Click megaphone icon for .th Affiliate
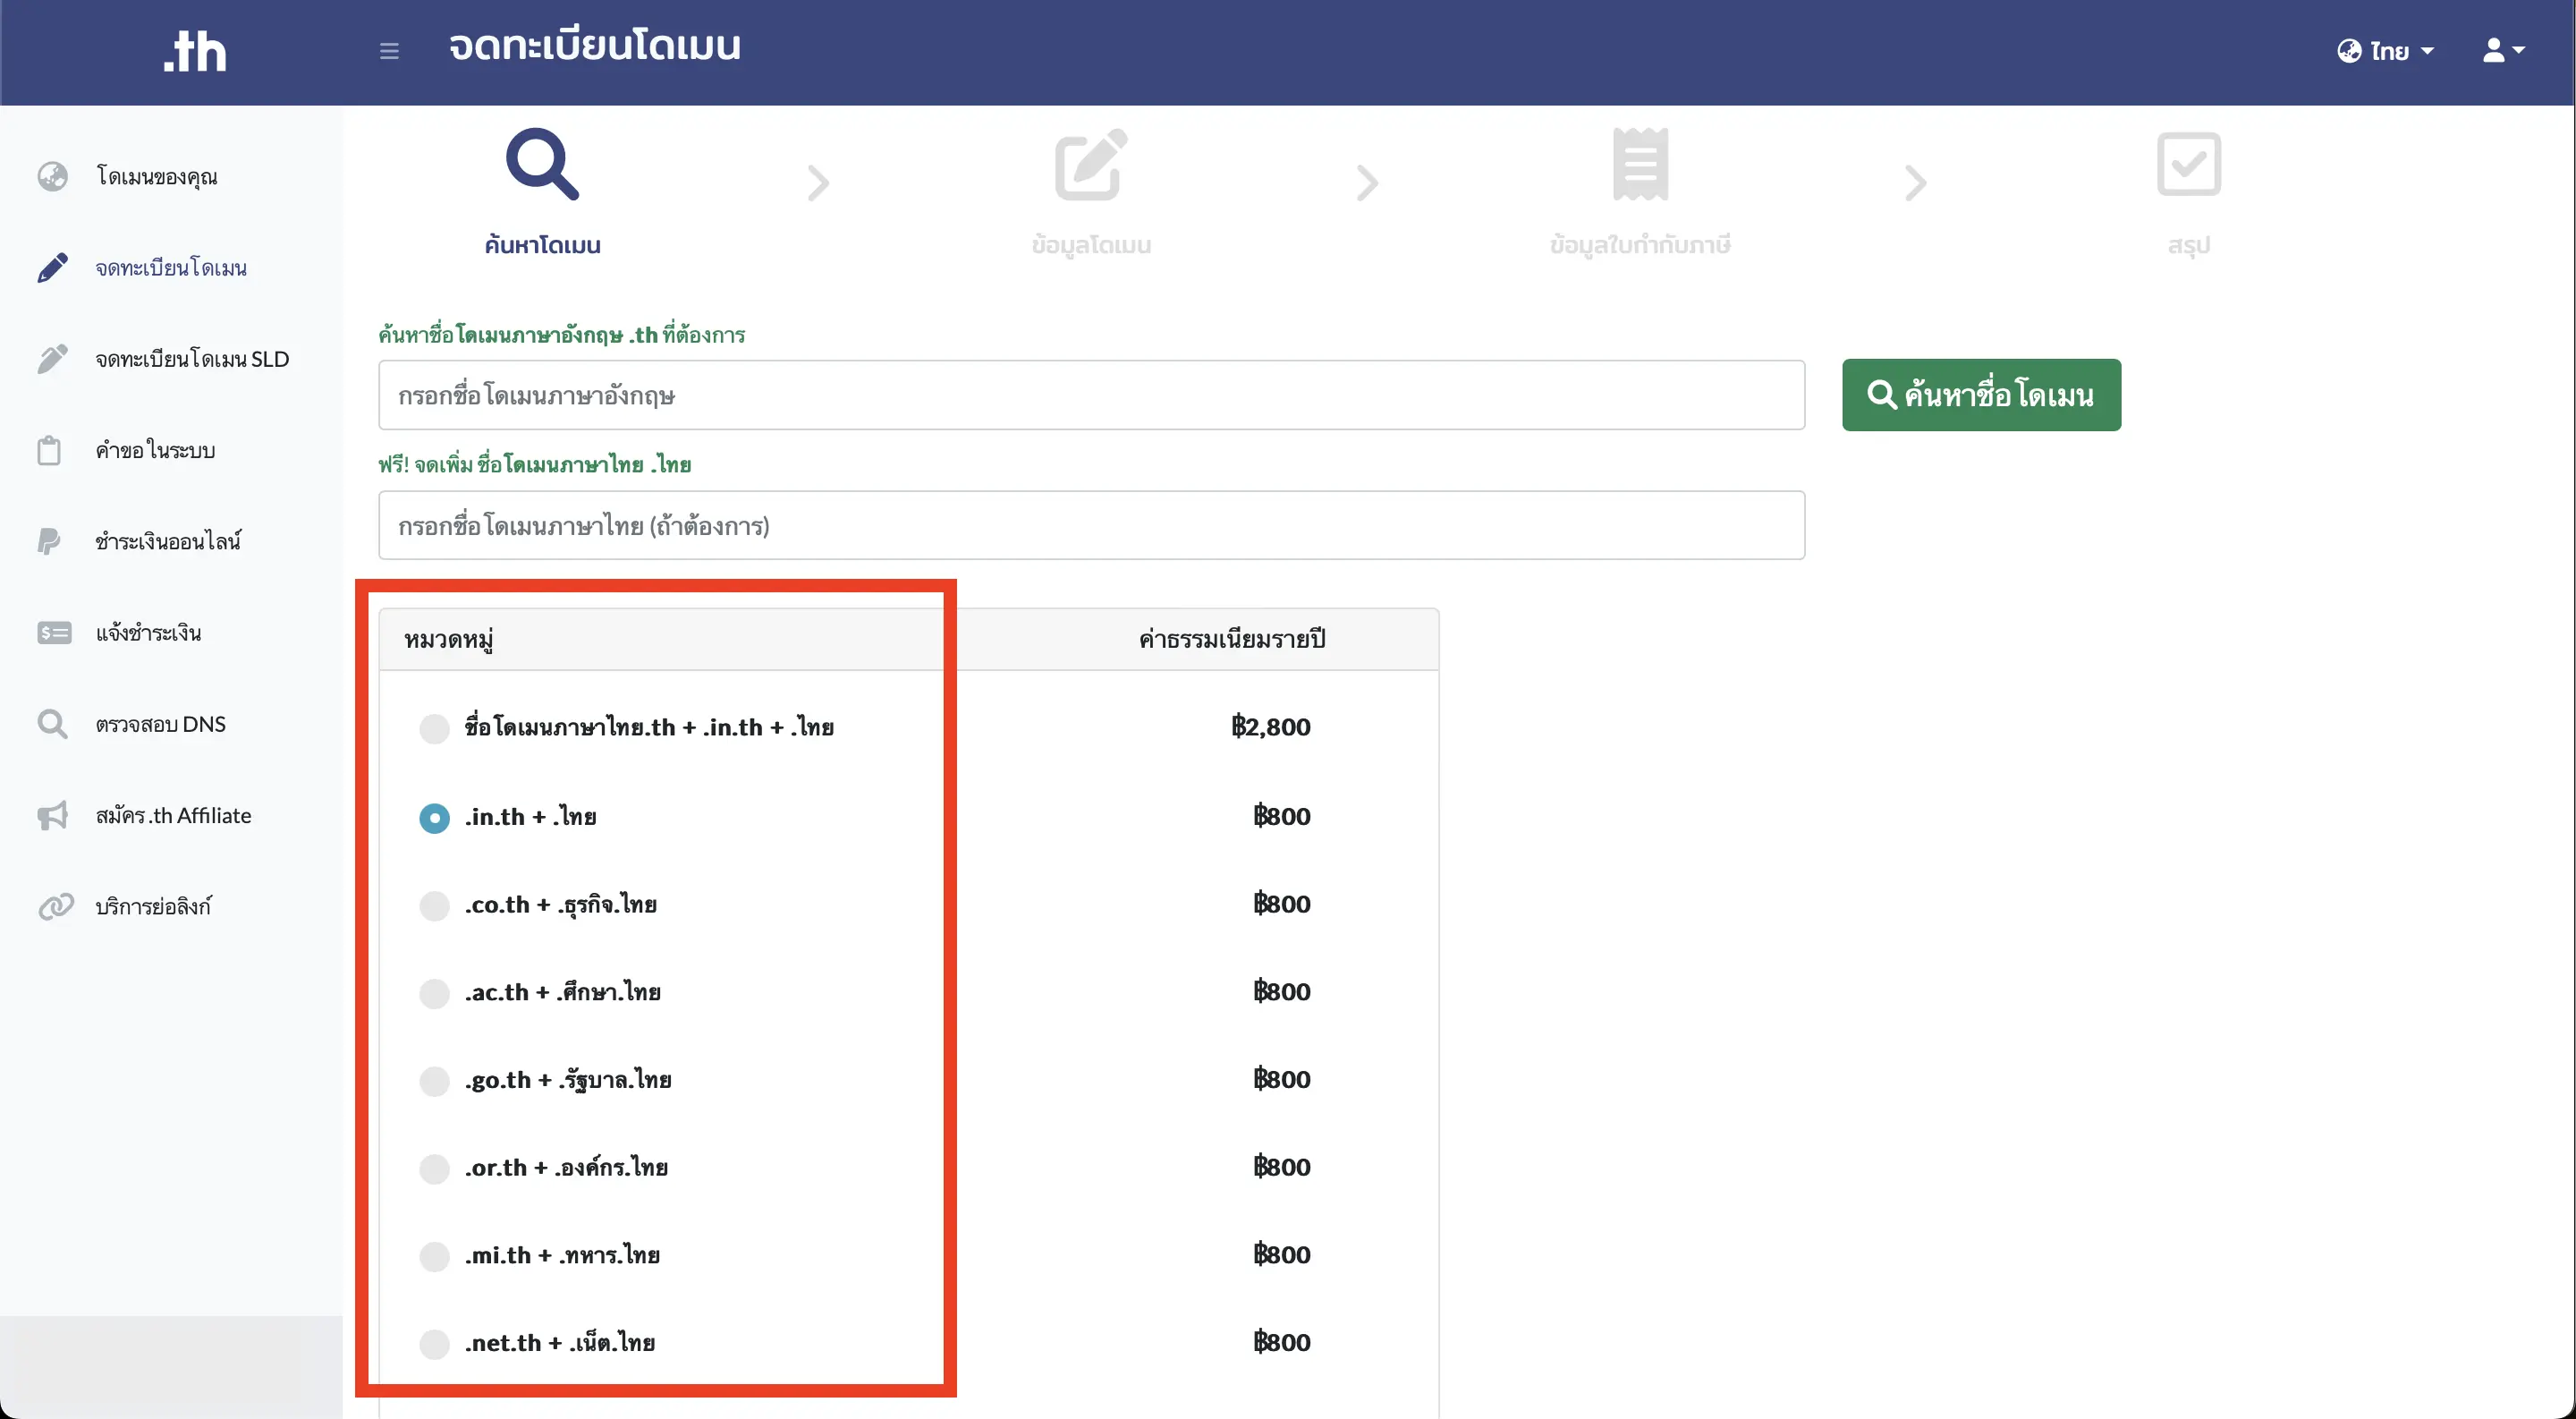The width and height of the screenshot is (2576, 1419). coord(52,815)
